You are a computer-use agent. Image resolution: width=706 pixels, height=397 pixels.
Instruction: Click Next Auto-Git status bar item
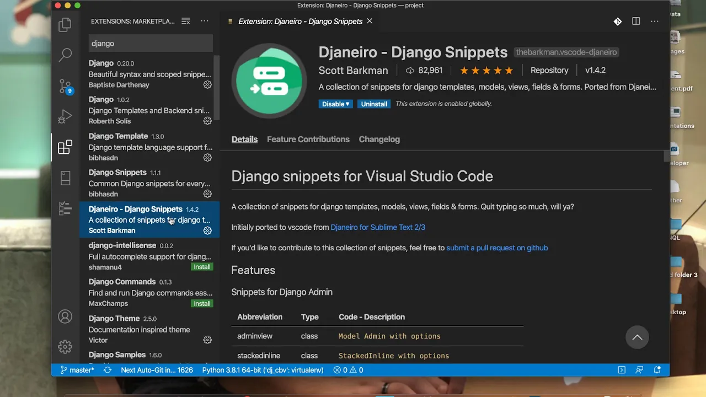coord(157,370)
